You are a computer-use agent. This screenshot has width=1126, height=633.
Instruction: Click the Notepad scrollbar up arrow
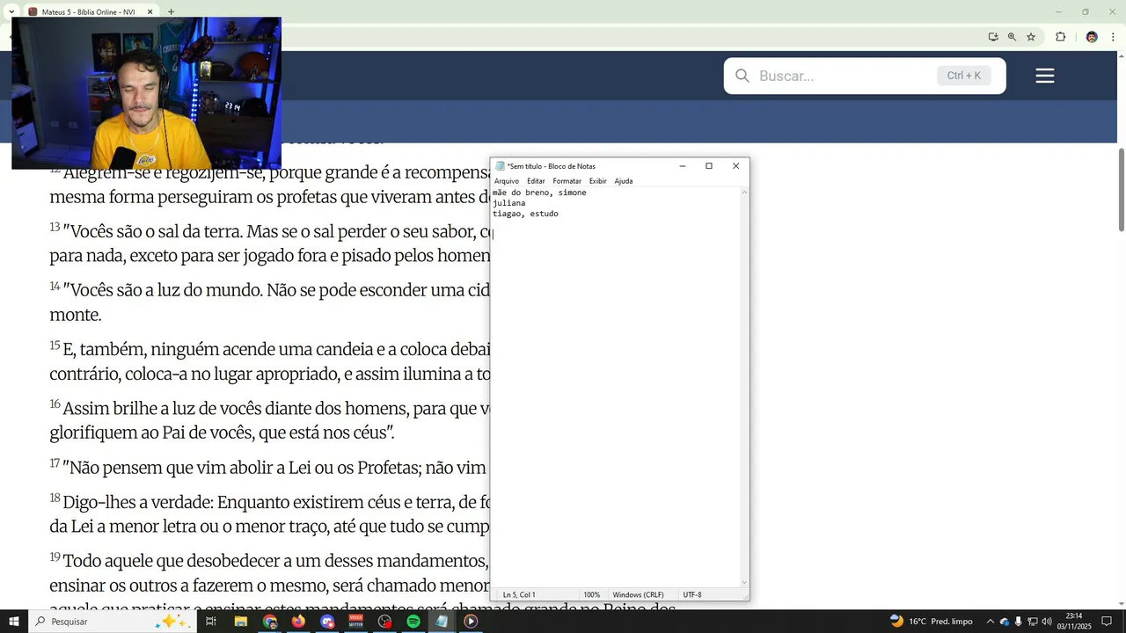coord(744,192)
